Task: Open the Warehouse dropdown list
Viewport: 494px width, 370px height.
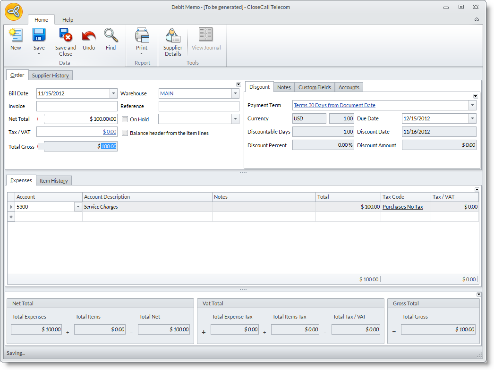Action: coord(235,93)
